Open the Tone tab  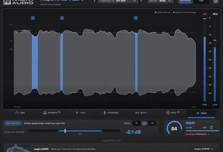pos(20,113)
